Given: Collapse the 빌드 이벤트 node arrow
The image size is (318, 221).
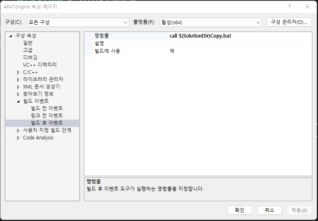Looking at the screenshot, I should coord(18,101).
